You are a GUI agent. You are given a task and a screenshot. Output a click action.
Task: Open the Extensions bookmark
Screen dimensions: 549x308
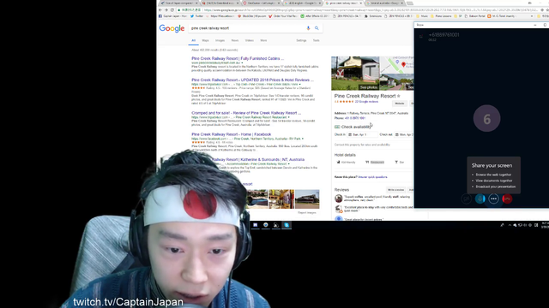(x=373, y=16)
